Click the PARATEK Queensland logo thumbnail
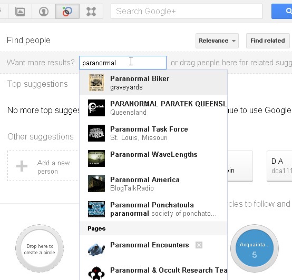The height and width of the screenshot is (280, 292). pyautogui.click(x=96, y=108)
